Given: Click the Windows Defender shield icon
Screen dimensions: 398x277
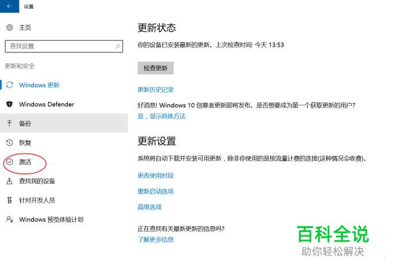Looking at the screenshot, I should click(x=9, y=104).
